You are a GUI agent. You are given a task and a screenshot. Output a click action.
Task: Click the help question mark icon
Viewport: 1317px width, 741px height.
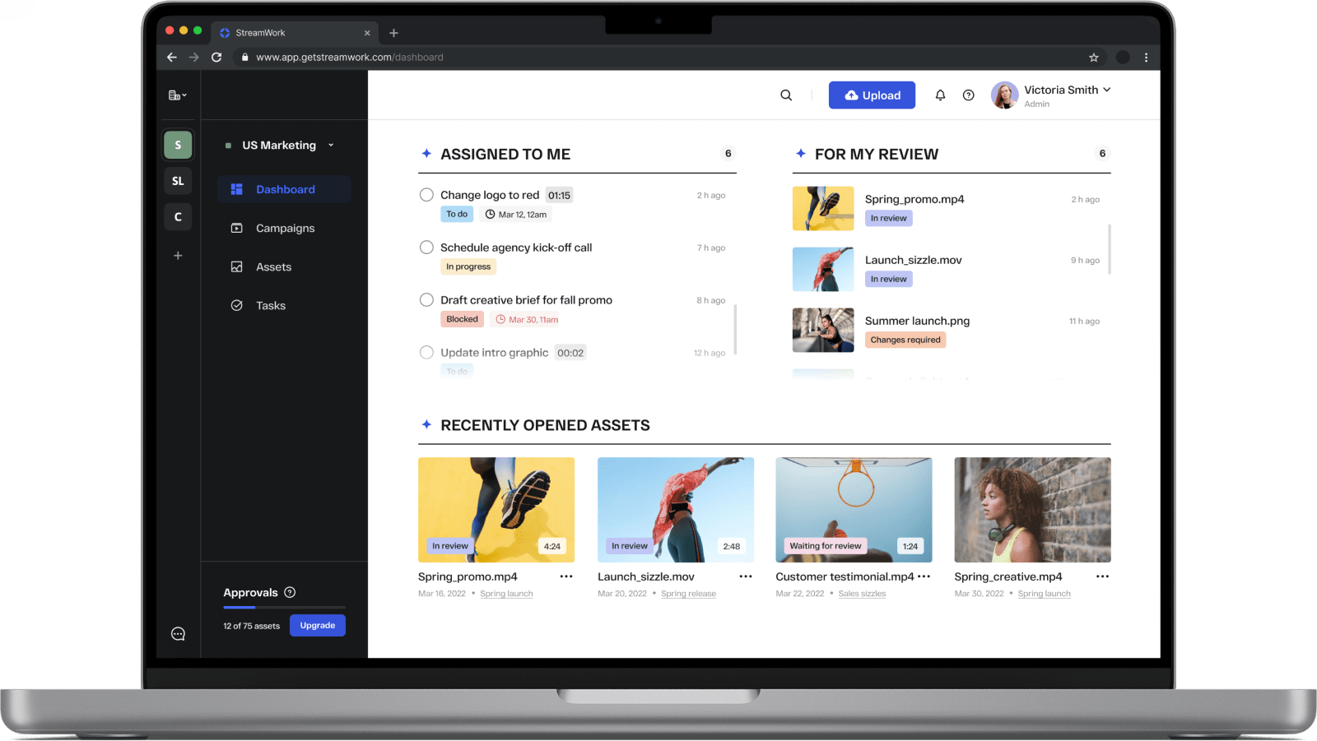tap(968, 95)
